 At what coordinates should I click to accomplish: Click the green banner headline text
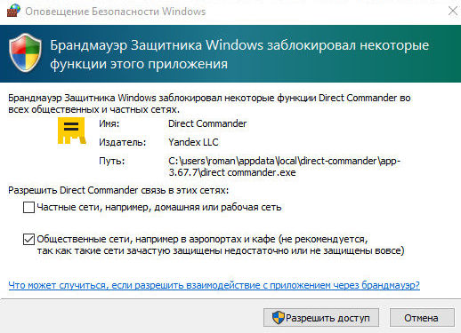pyautogui.click(x=239, y=54)
